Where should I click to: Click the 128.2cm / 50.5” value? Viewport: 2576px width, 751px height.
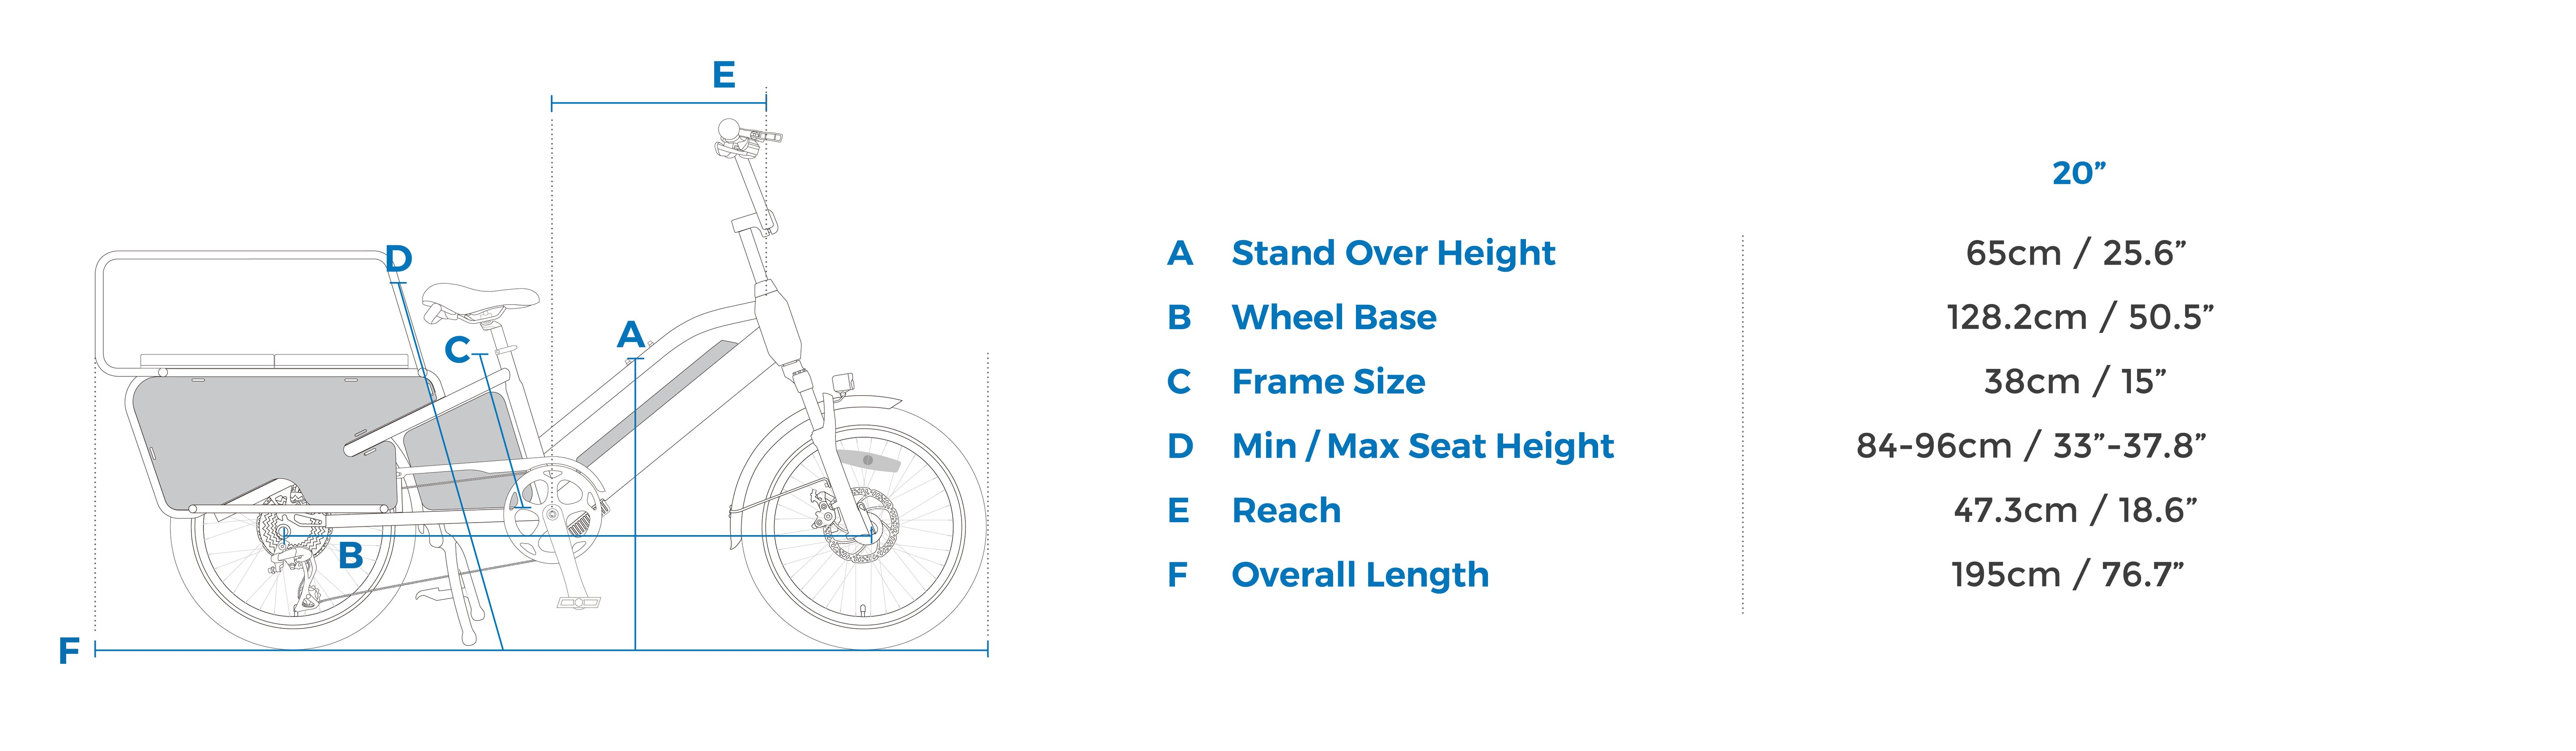click(2080, 317)
